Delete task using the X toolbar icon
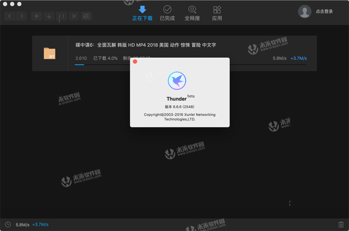The height and width of the screenshot is (231, 349). pyautogui.click(x=74, y=16)
